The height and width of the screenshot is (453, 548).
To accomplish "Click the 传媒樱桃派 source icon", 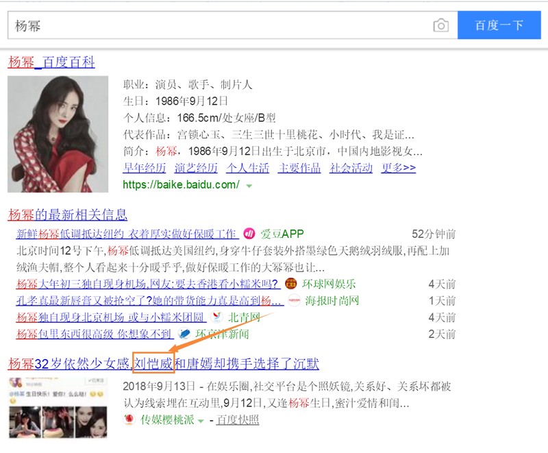I will (x=129, y=419).
